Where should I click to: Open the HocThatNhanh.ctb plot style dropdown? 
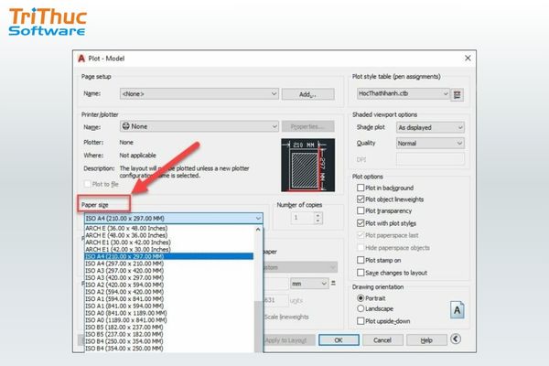[x=404, y=93]
